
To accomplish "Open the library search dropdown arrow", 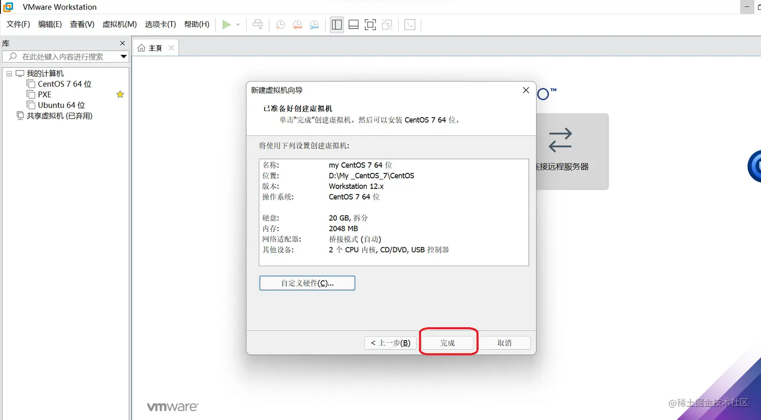I will 123,57.
